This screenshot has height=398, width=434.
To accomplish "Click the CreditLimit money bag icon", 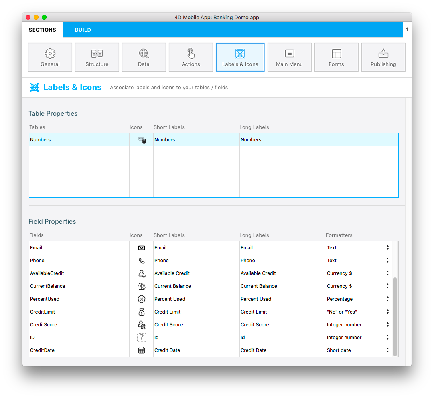I will pyautogui.click(x=142, y=312).
